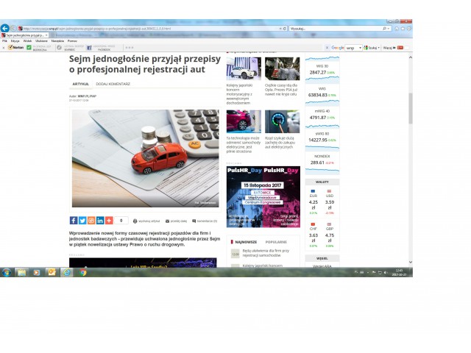Open the Szukaj dropdown in the Google toolbar
Screen dimensions: 471x353
pos(373,47)
